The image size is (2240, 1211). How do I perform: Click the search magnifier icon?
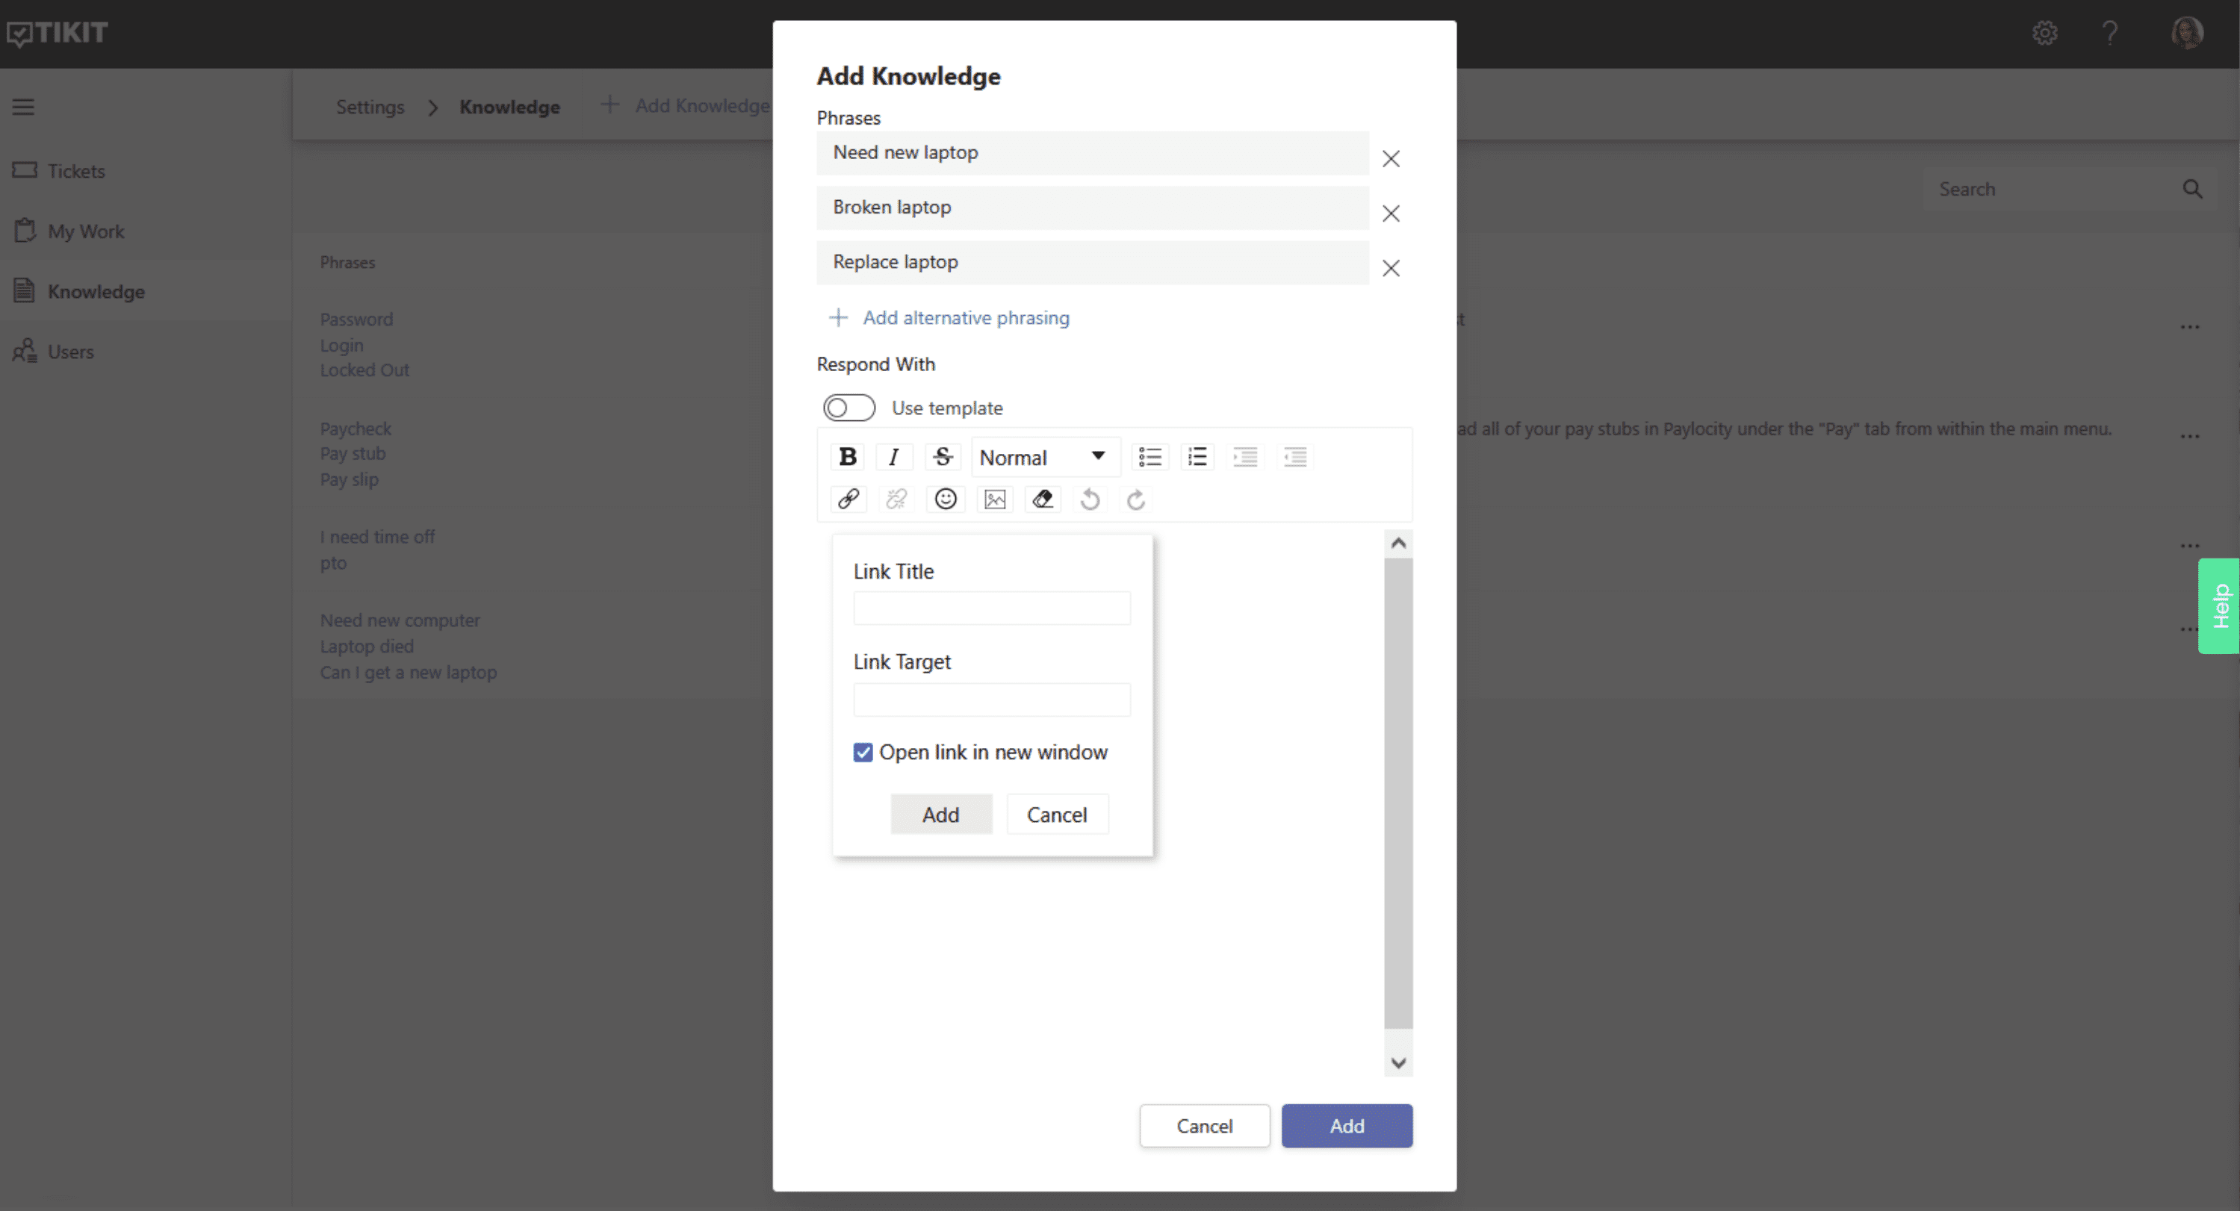point(2192,190)
